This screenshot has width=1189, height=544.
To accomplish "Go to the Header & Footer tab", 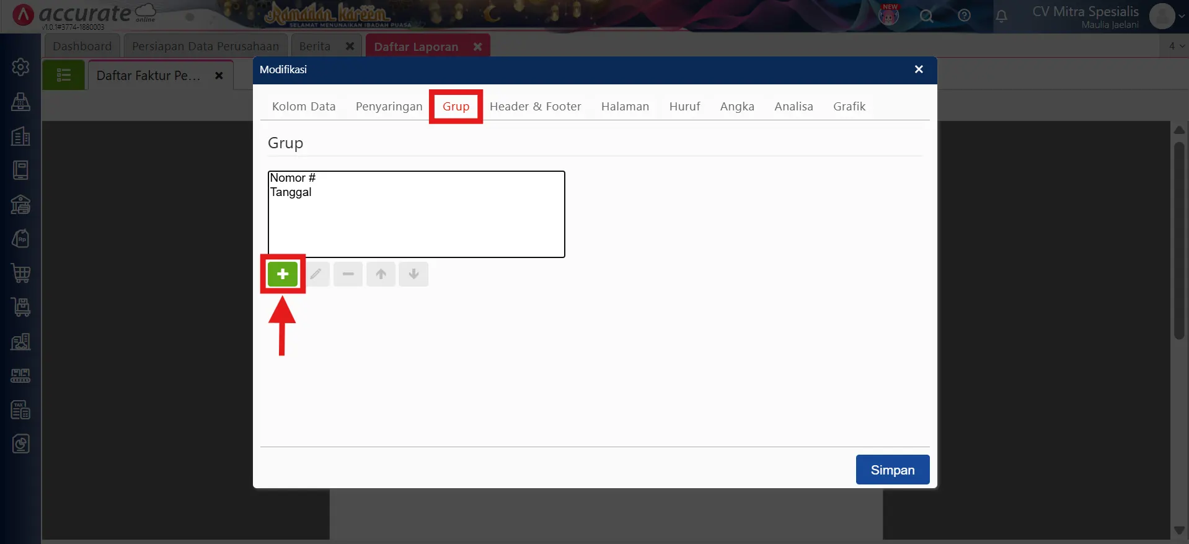I will (535, 107).
